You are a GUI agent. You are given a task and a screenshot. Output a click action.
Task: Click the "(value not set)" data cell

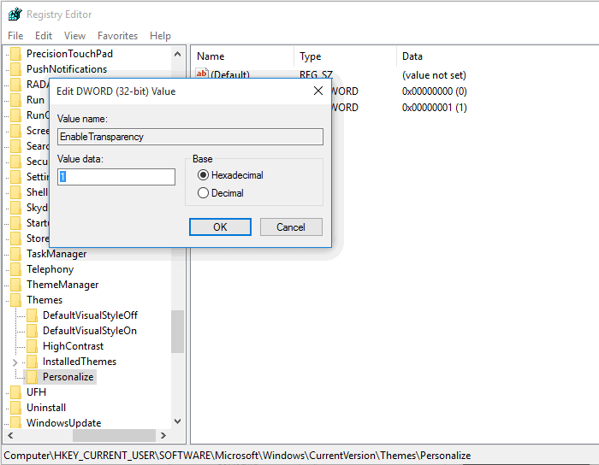click(x=434, y=75)
